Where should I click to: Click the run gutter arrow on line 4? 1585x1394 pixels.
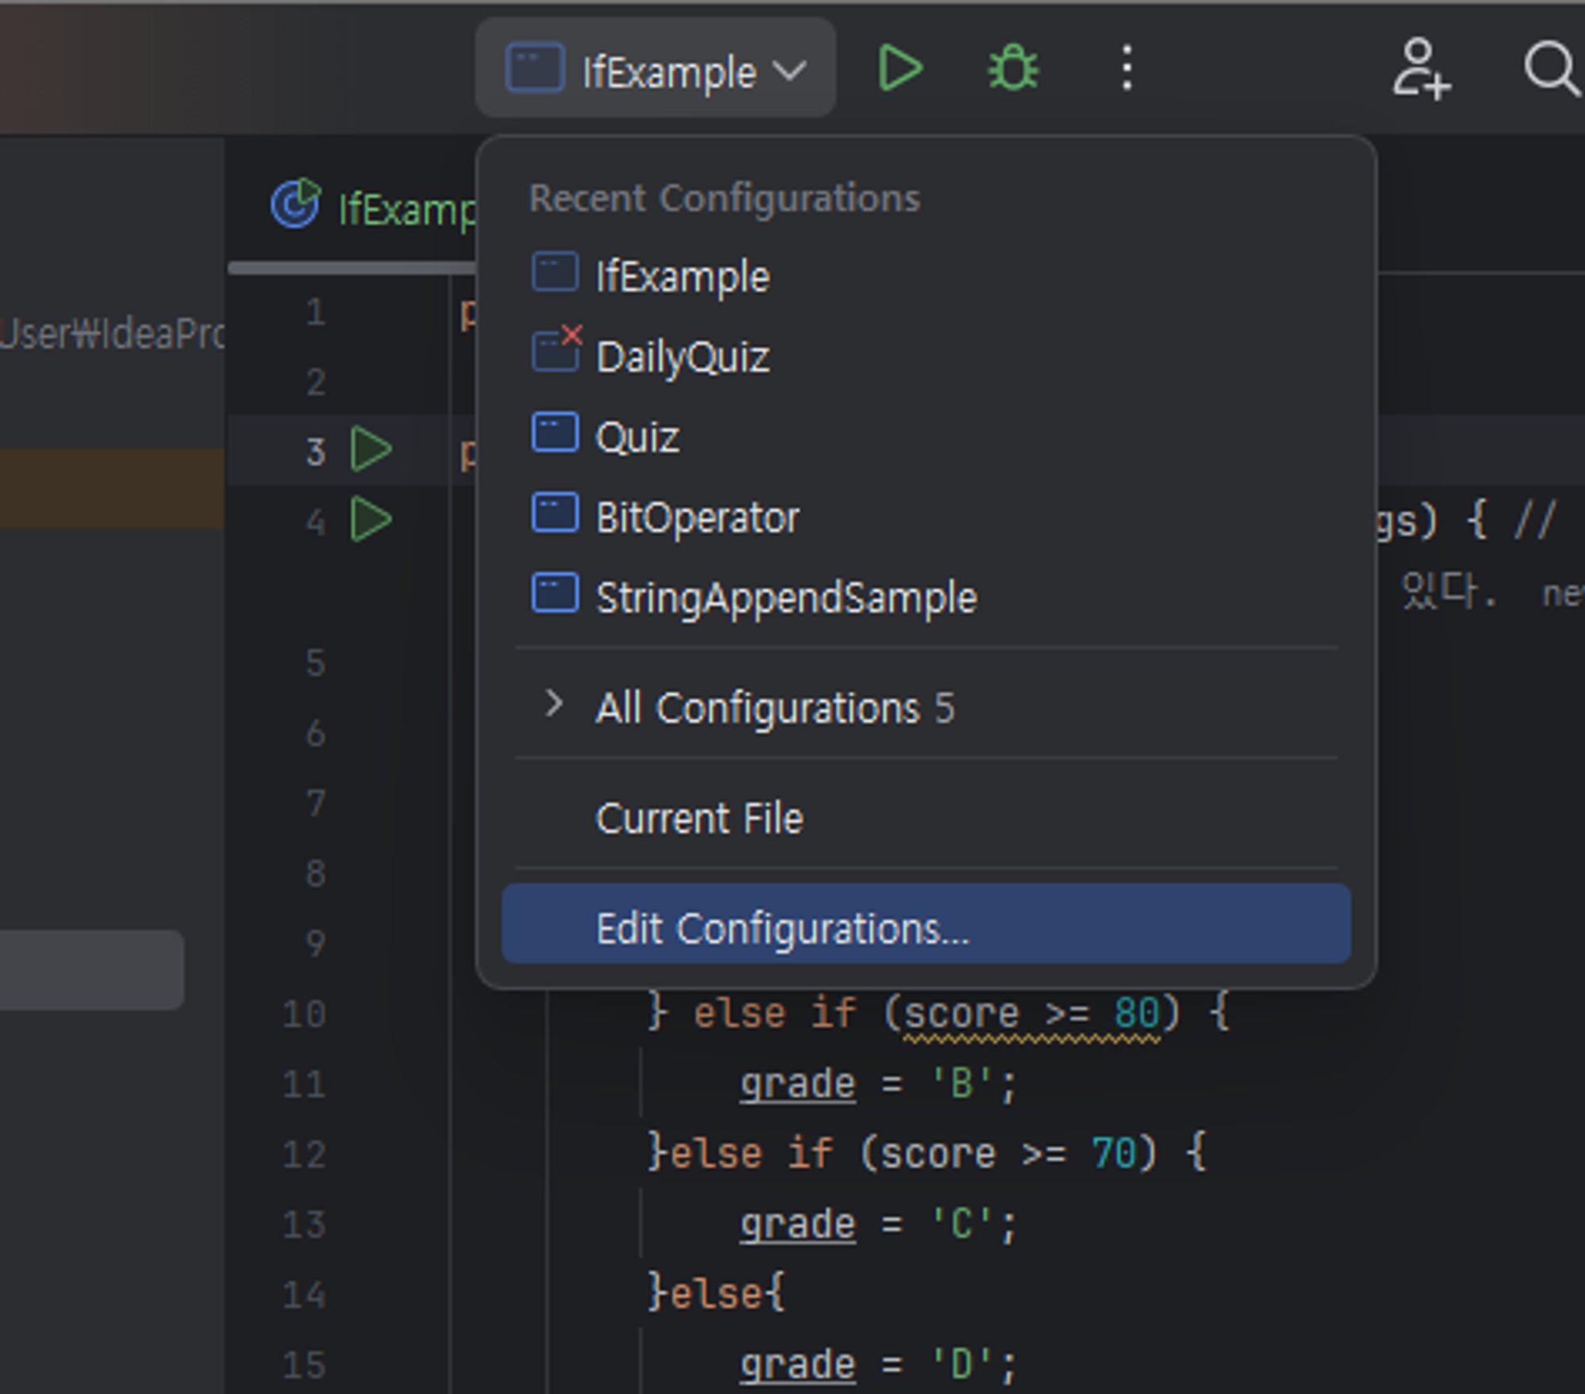coord(371,520)
